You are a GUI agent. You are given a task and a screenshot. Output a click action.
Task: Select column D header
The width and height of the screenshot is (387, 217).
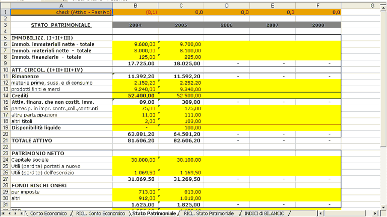click(227, 6)
